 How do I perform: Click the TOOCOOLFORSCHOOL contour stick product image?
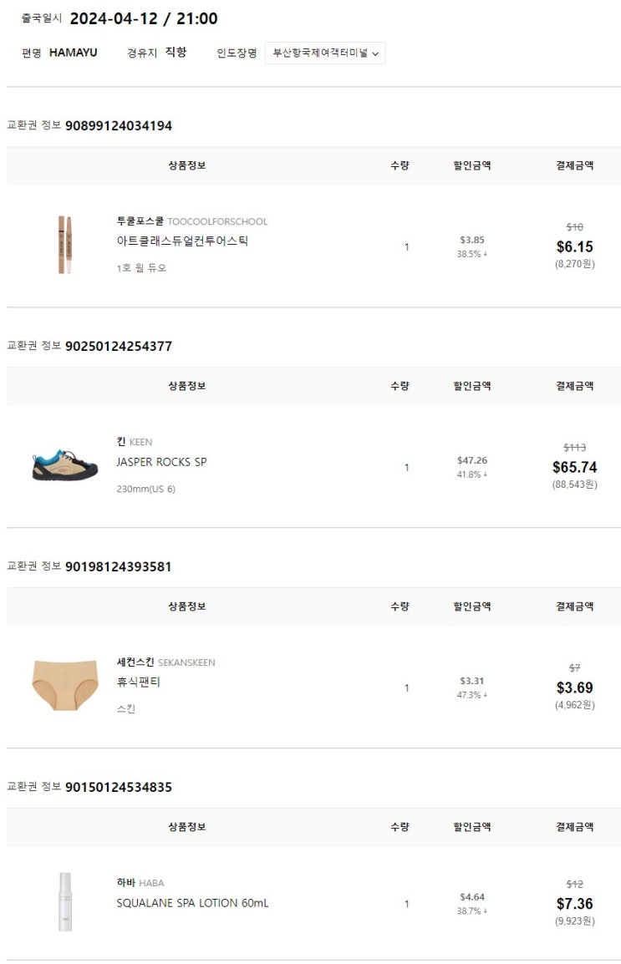(x=65, y=245)
